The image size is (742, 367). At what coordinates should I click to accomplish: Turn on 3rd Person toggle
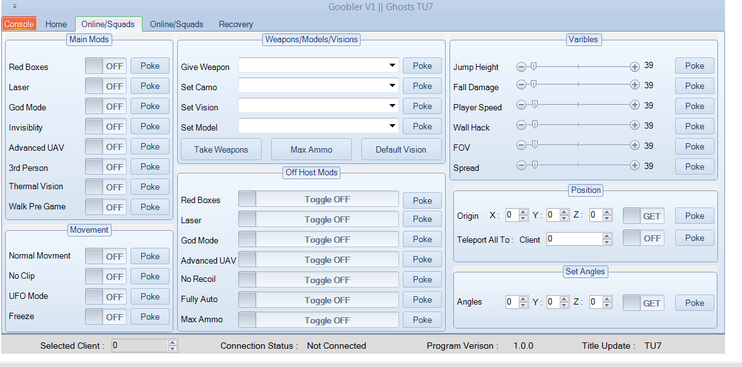pyautogui.click(x=106, y=166)
